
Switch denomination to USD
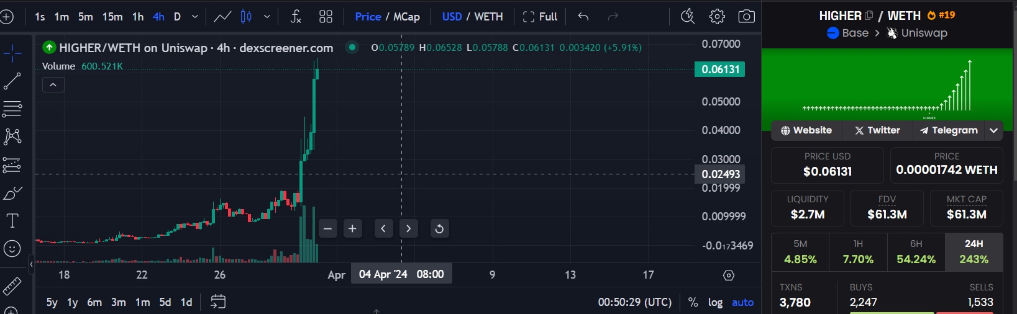coord(452,17)
